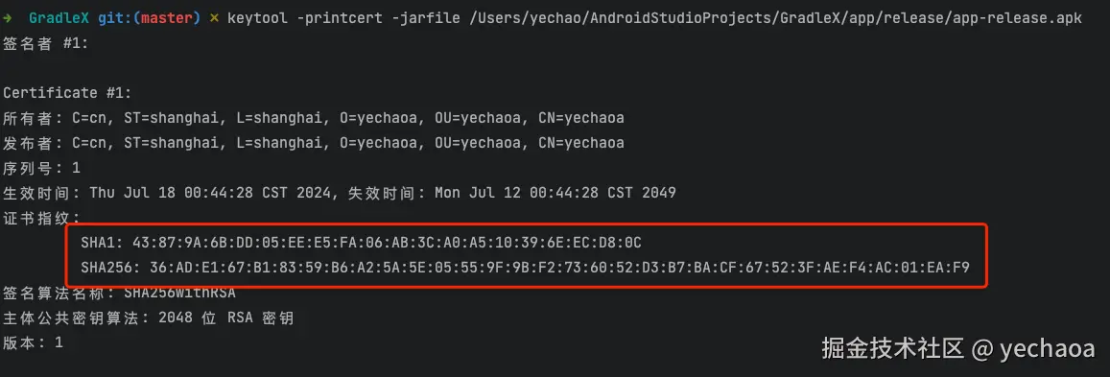Click the 证书指纹 fingerprint label
The image size is (1110, 377).
tap(41, 217)
